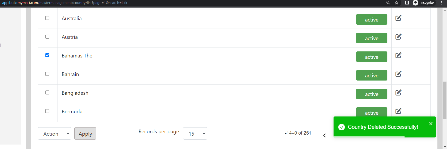Go to previous page arrow

[325, 135]
